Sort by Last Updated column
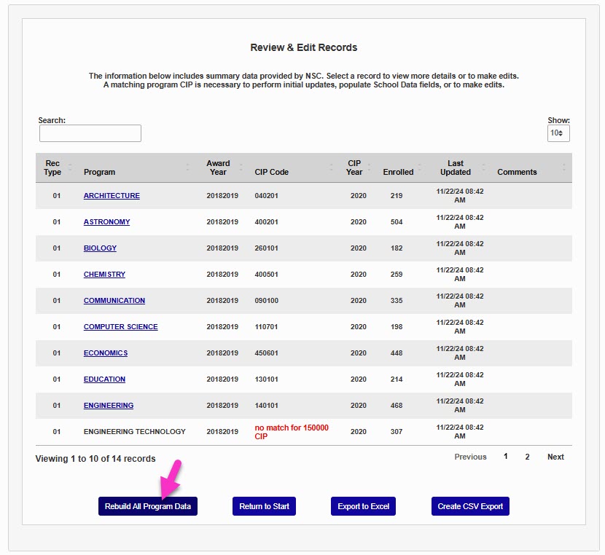Viewport: 605px width, 555px height. pos(455,168)
